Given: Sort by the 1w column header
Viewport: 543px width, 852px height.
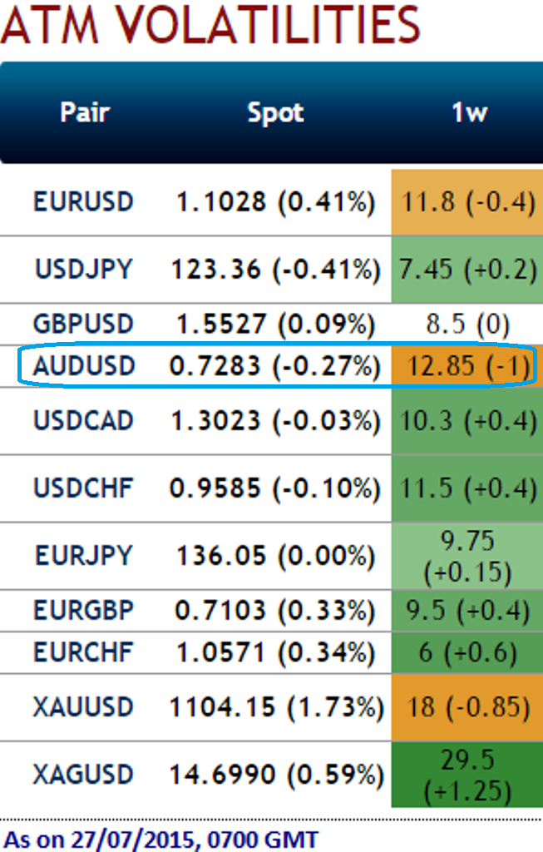Looking at the screenshot, I should click(469, 112).
